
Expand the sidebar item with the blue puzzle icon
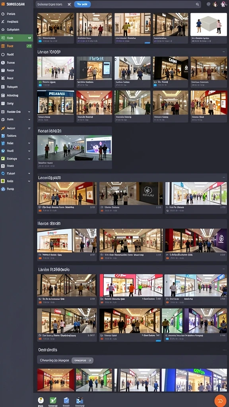pos(29,143)
